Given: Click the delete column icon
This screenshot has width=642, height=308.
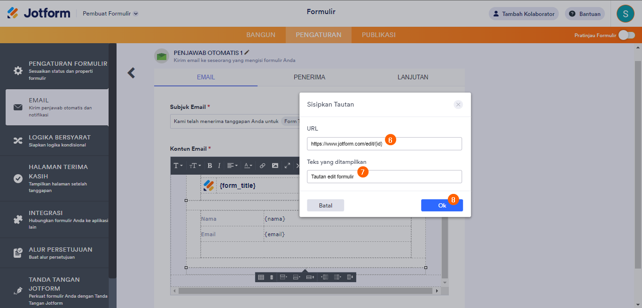Looking at the screenshot, I should 350,277.
